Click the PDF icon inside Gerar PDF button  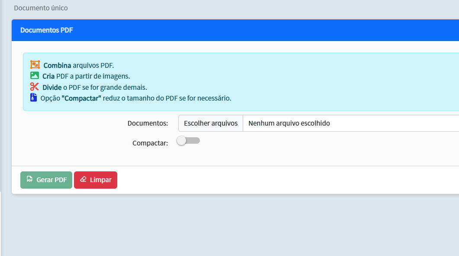pos(30,180)
